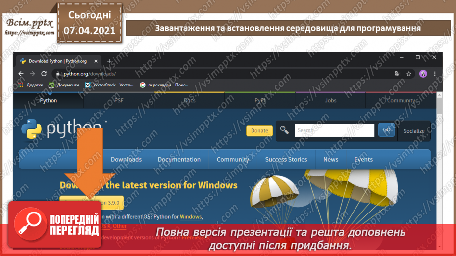Open the News navigation menu
The image size is (456, 256).
coord(331,159)
